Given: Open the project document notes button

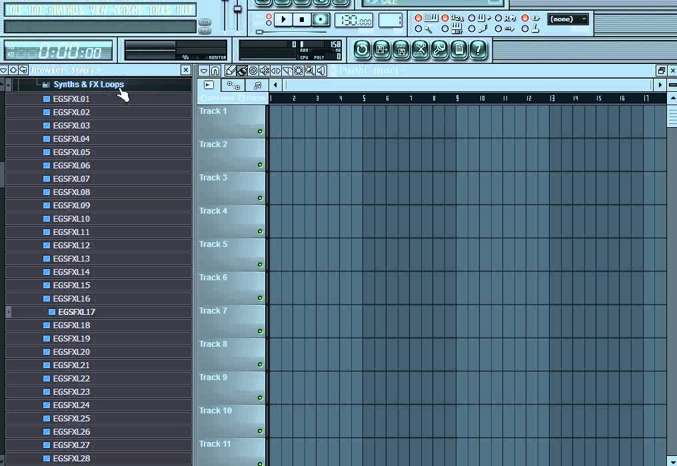Looking at the screenshot, I should coord(459,50).
